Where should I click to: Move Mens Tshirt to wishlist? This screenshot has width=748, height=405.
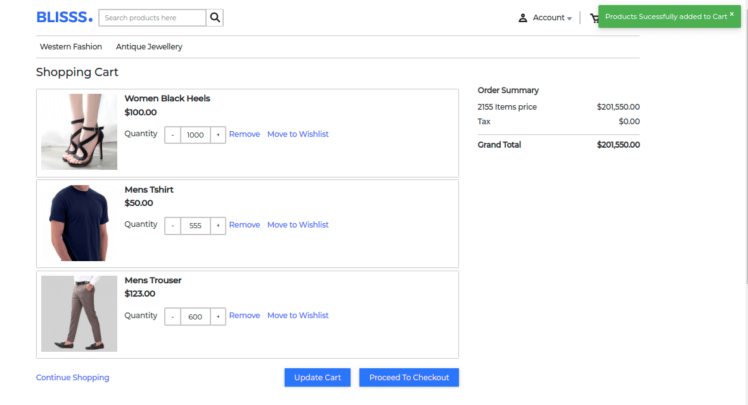point(298,224)
